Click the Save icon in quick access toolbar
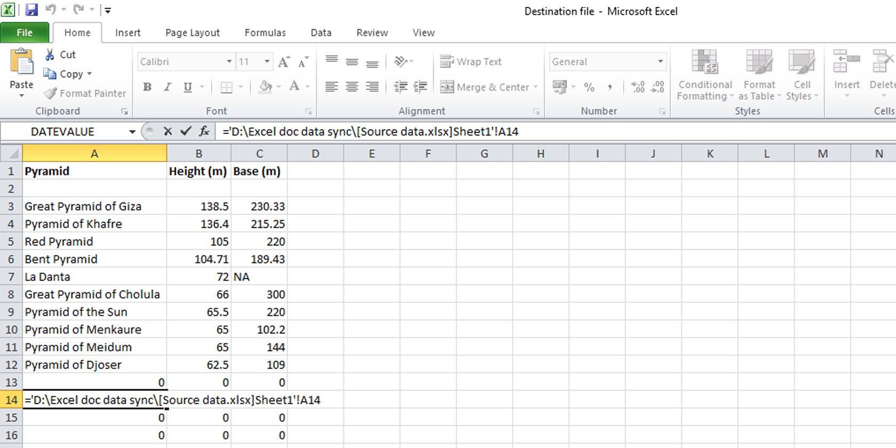Image resolution: width=896 pixels, height=448 pixels. pyautogui.click(x=31, y=10)
